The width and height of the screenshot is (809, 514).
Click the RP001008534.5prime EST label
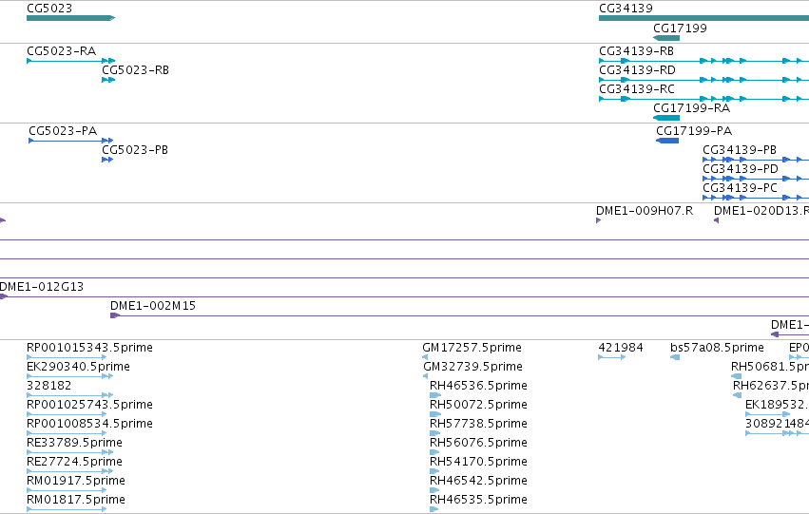89,424
